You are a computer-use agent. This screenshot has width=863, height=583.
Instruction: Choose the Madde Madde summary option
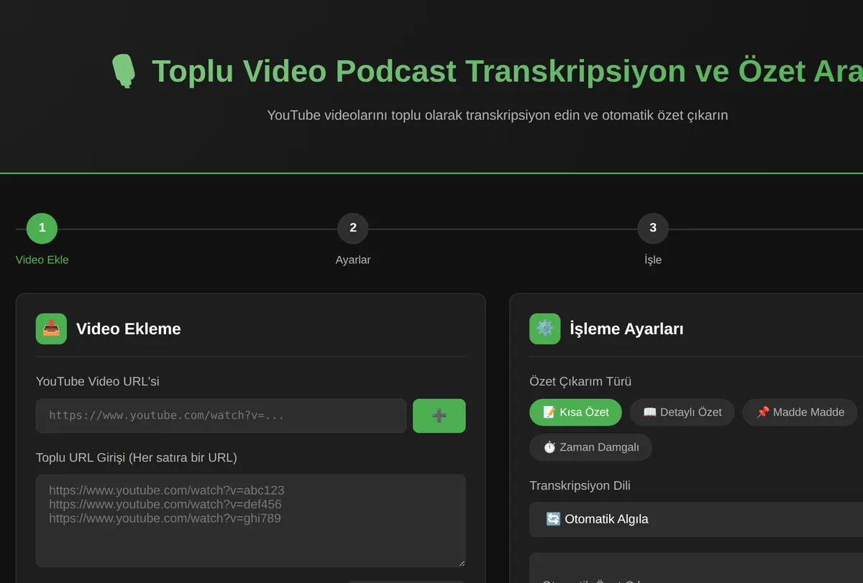coord(800,412)
